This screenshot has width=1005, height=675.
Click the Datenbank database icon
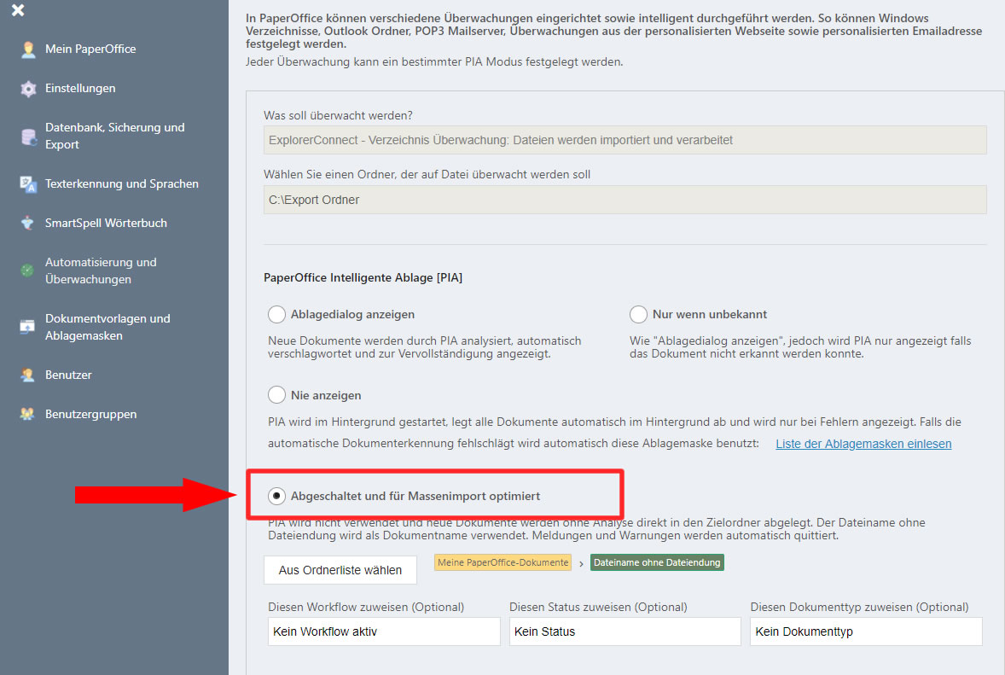[x=28, y=137]
